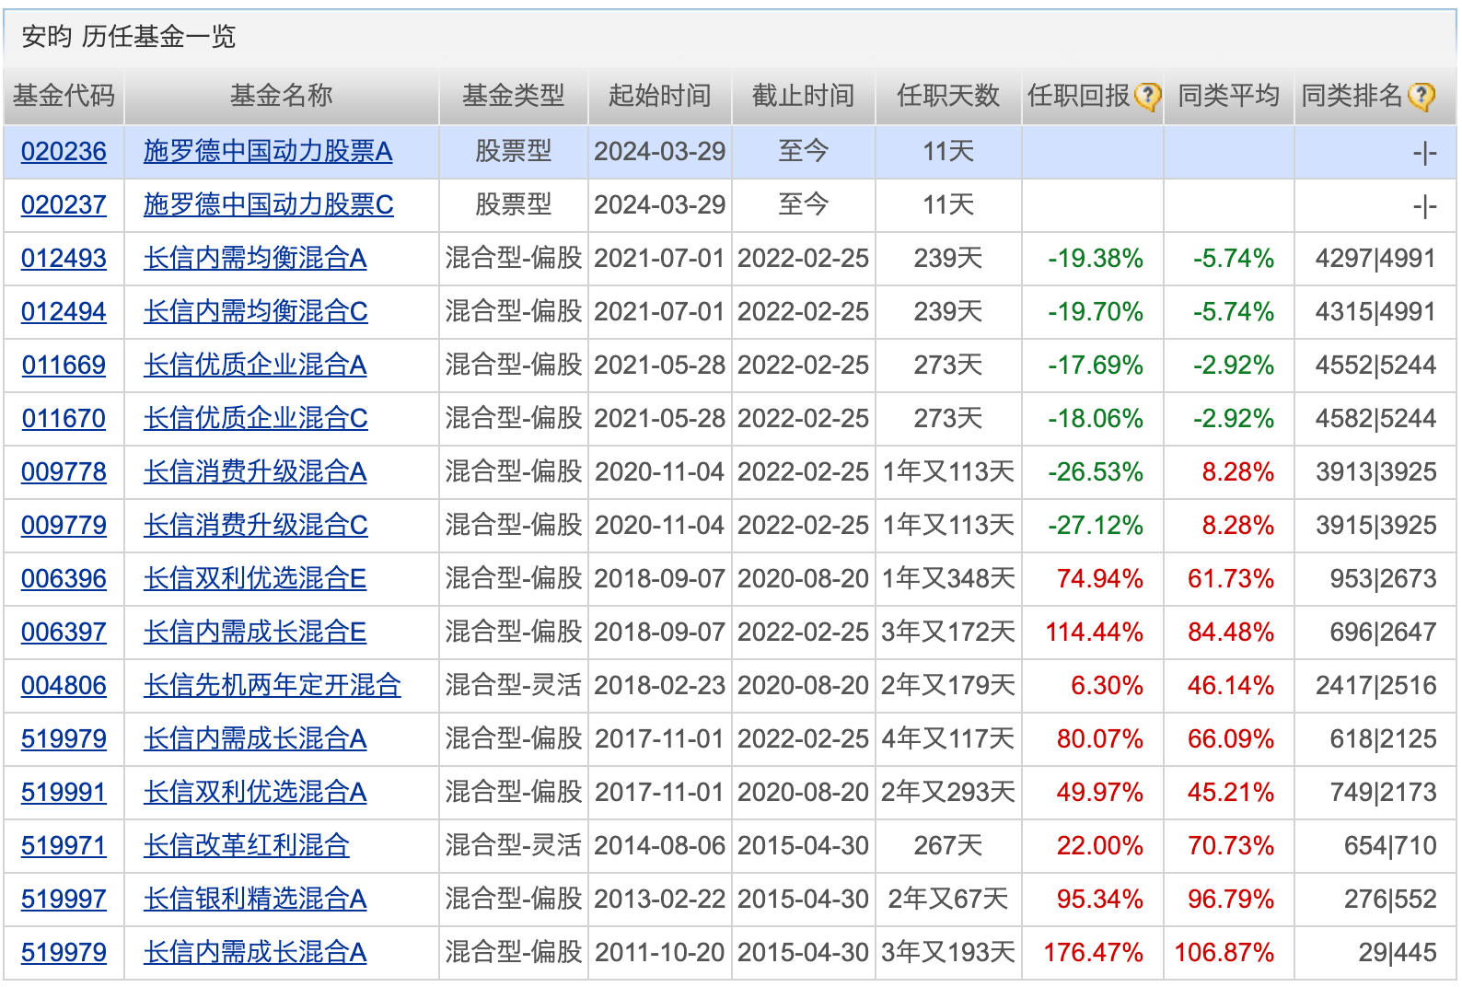Open 长信消费升级混合A fund page
Screen dimensions: 1462x987
click(x=255, y=472)
